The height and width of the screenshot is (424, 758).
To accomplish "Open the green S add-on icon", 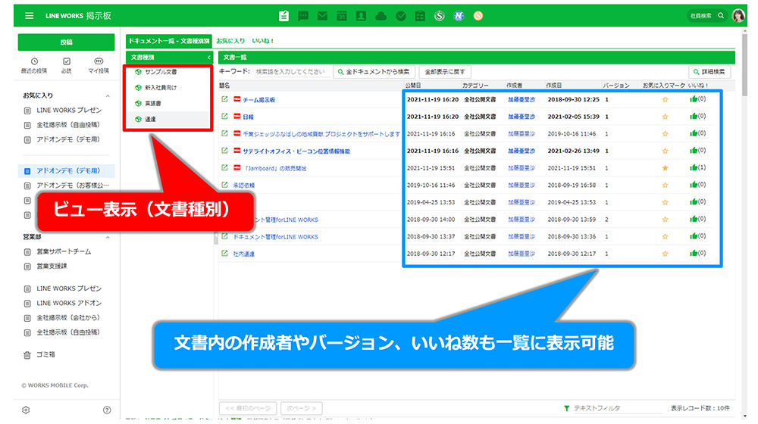I will click(440, 16).
